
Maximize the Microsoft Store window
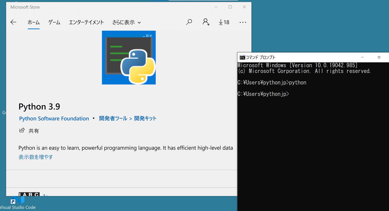[x=230, y=7]
